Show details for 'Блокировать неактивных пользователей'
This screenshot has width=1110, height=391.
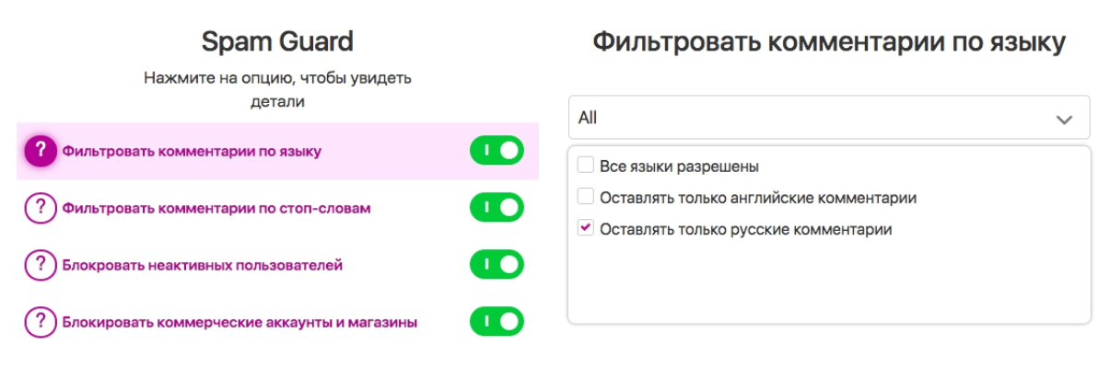coord(203,265)
